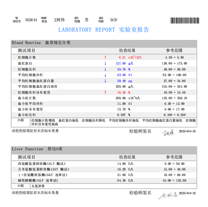The width and height of the screenshot is (208, 207).
Task: Click the blood routine technician signature
Action: point(169,133)
